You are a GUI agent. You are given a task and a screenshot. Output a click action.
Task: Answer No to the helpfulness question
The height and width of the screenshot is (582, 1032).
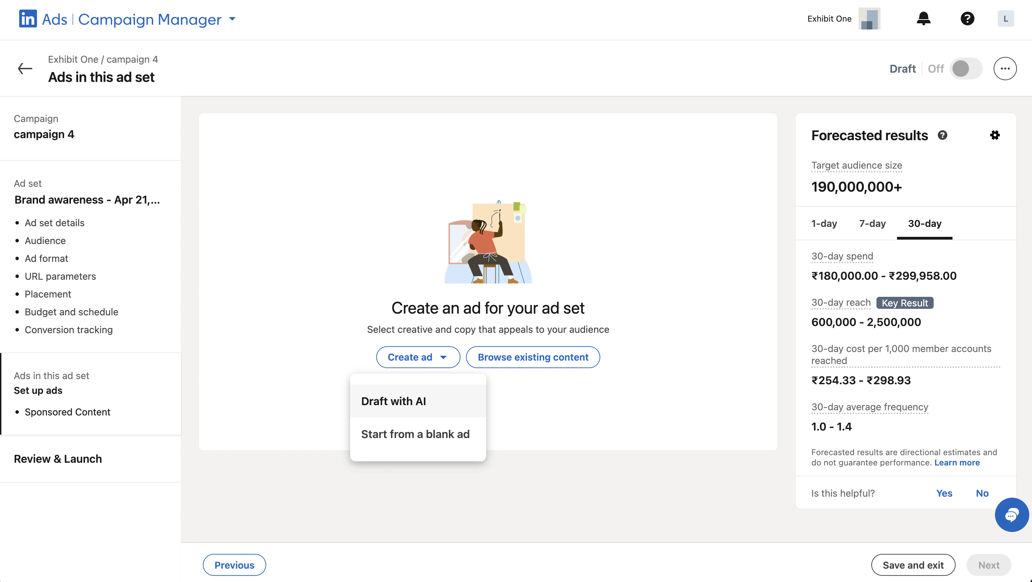click(982, 493)
